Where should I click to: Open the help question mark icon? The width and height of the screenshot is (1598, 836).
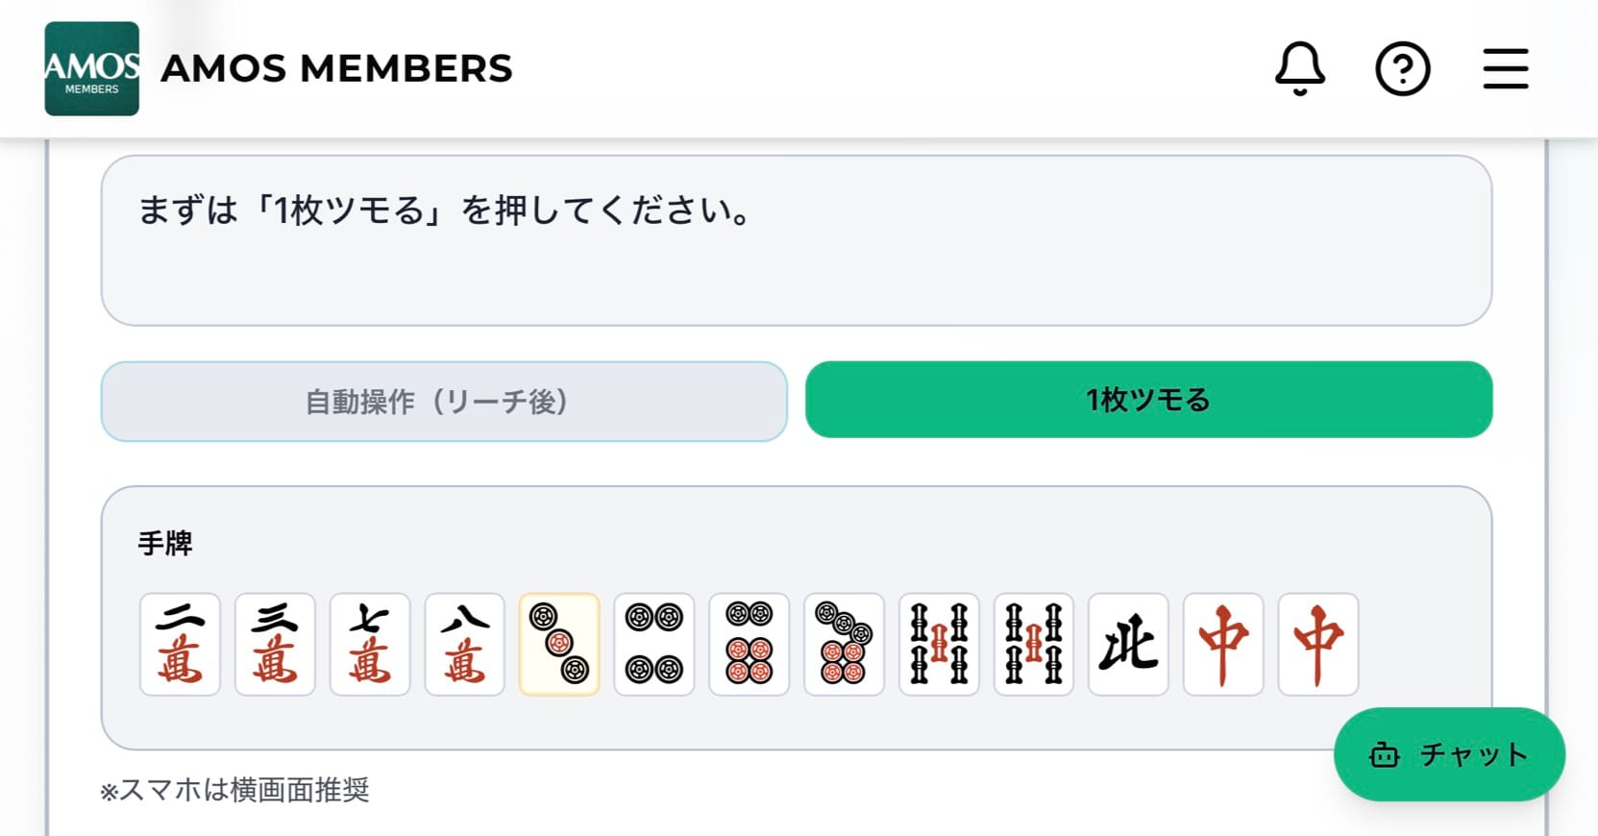tap(1402, 68)
